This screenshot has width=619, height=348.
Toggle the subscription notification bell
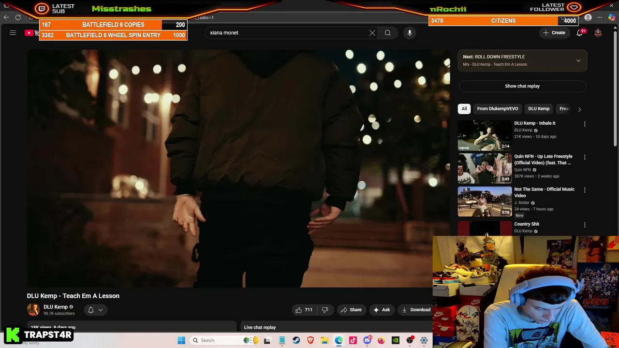[90, 310]
